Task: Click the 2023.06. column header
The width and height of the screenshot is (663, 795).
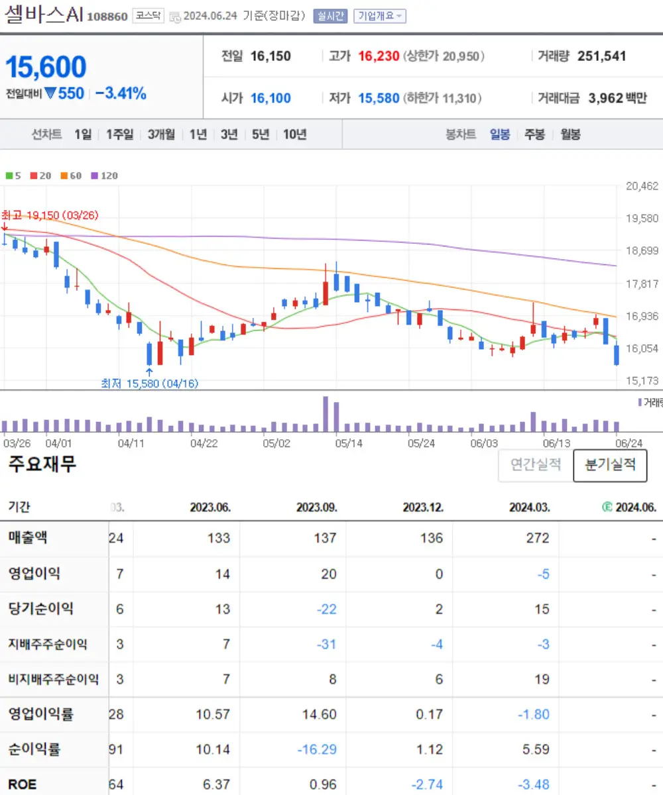Action: point(210,507)
